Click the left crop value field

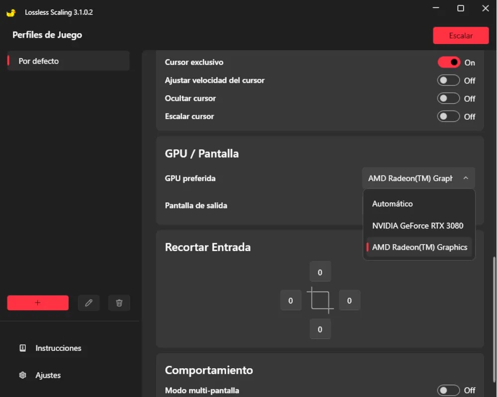pos(291,300)
